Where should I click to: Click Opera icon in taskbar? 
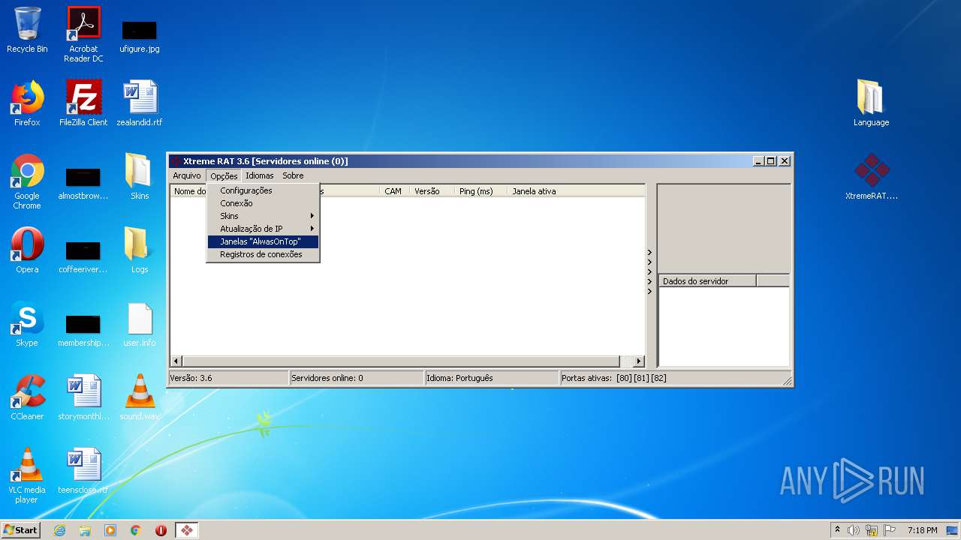click(x=161, y=530)
